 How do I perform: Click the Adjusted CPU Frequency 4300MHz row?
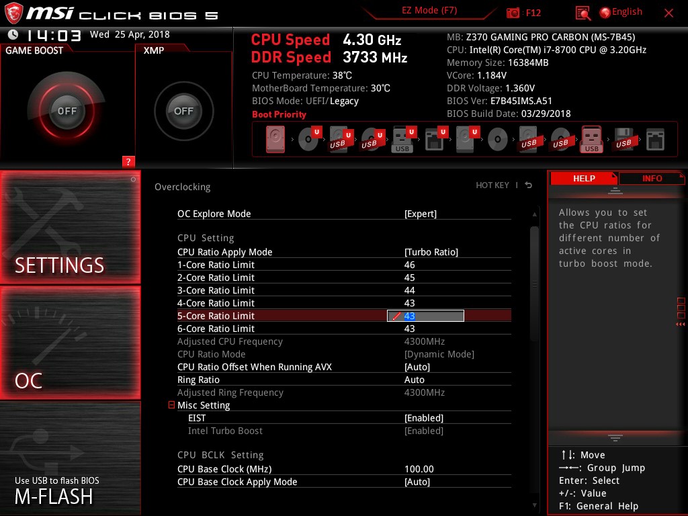(344, 341)
